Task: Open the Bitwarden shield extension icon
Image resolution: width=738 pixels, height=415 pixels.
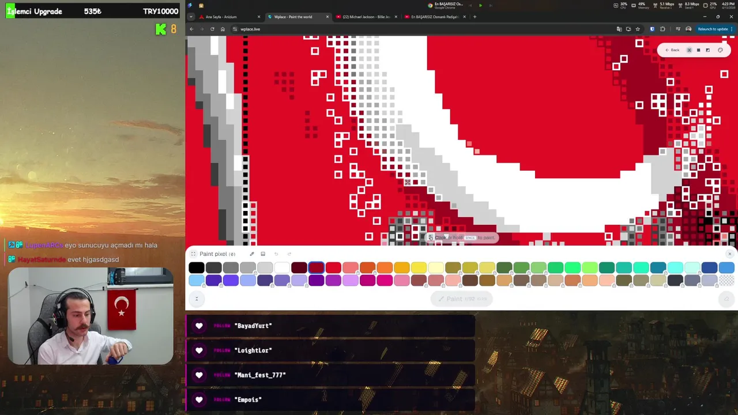Action: tap(652, 29)
